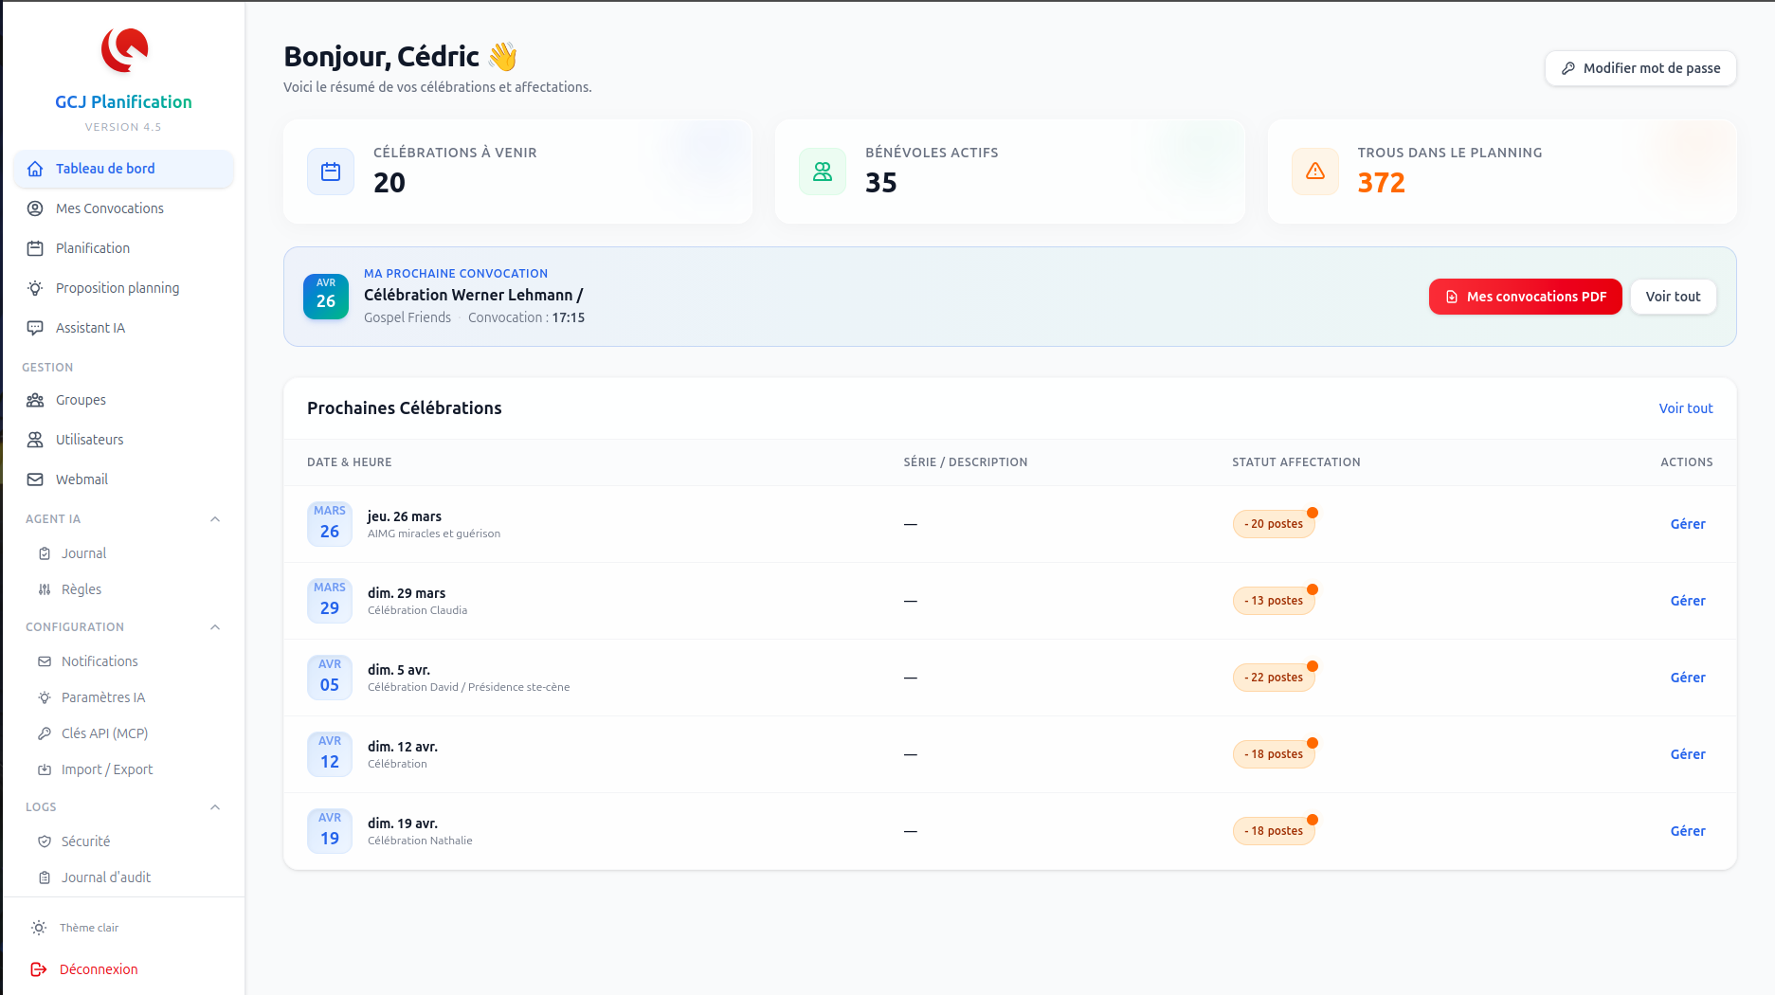
Task: Click the green volunteers icon
Action: coord(823,172)
